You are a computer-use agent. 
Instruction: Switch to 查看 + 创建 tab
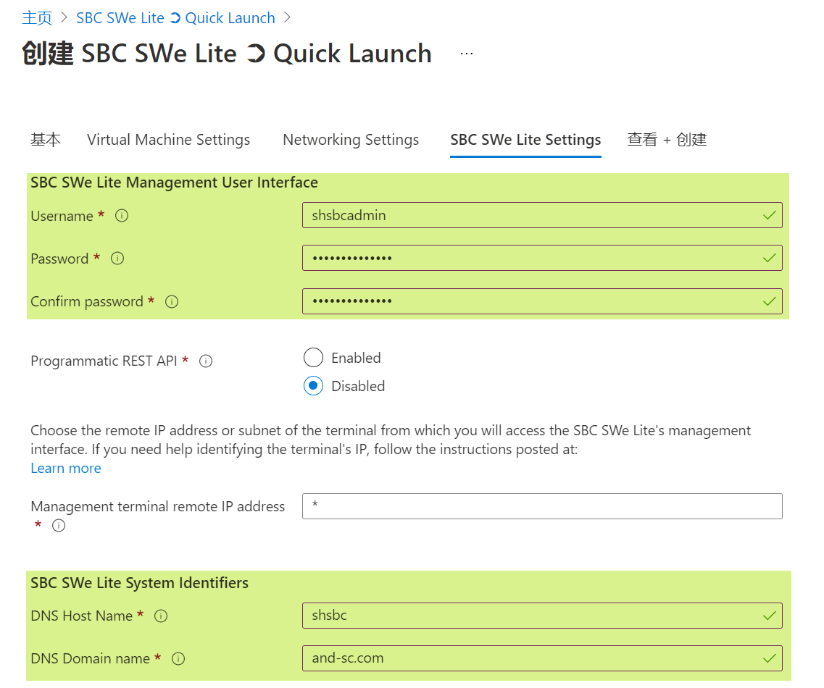pos(667,140)
